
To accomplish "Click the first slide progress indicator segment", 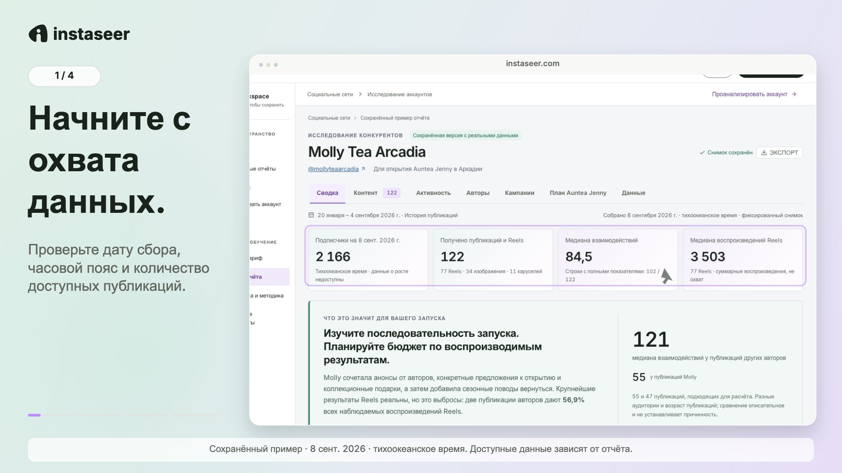I will point(34,415).
